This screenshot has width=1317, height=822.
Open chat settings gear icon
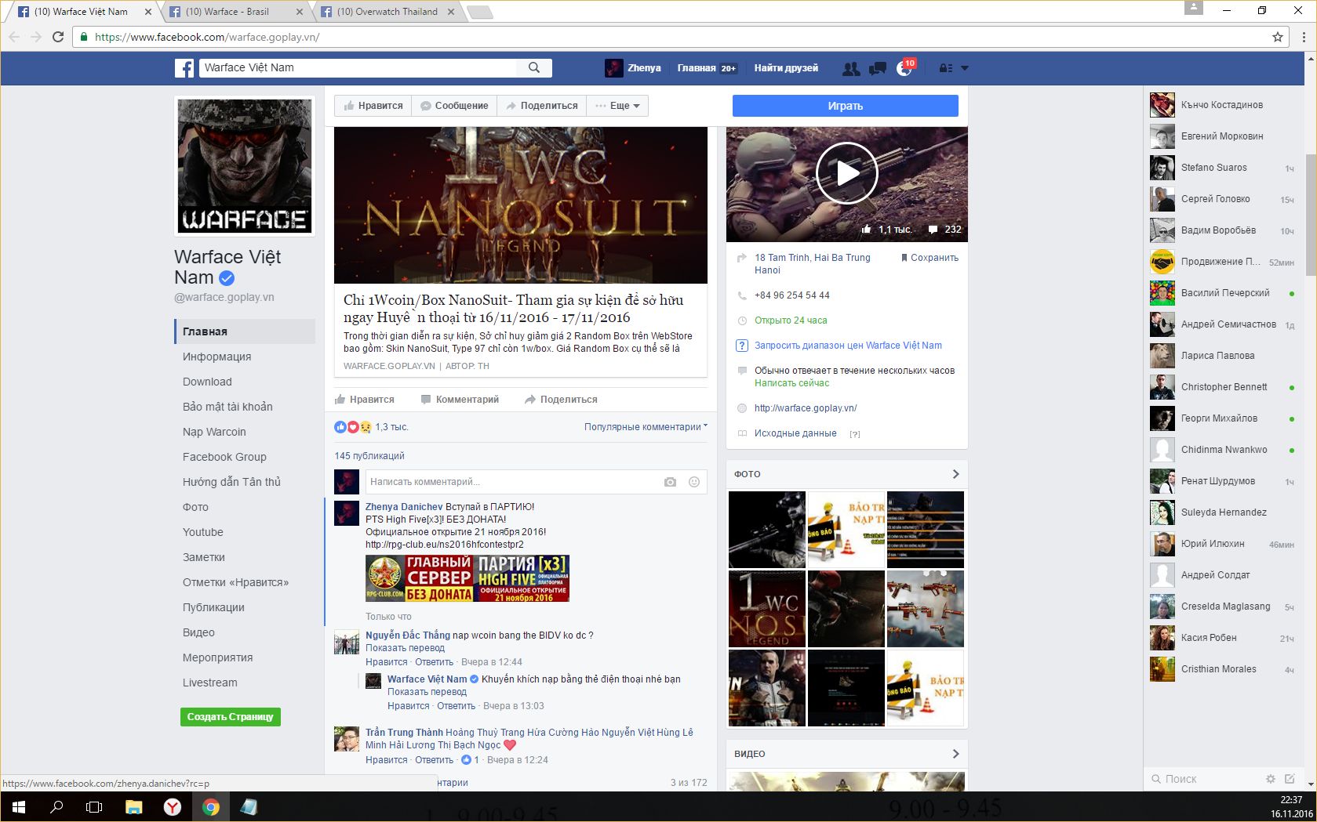(1271, 779)
